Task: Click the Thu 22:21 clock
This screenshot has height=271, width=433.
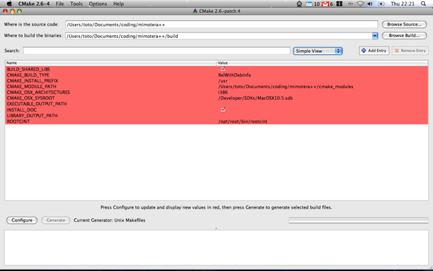Action: 403,4
